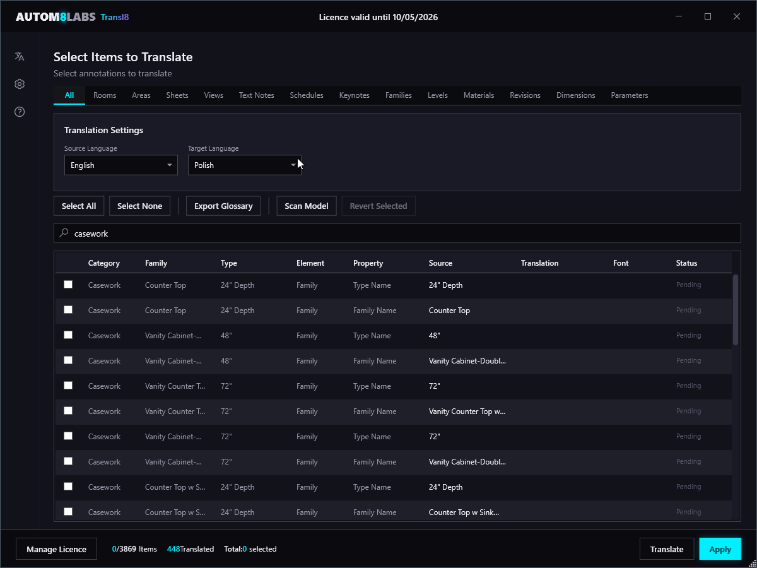Switch to the Sheets tab
This screenshot has height=568, width=757.
point(177,95)
